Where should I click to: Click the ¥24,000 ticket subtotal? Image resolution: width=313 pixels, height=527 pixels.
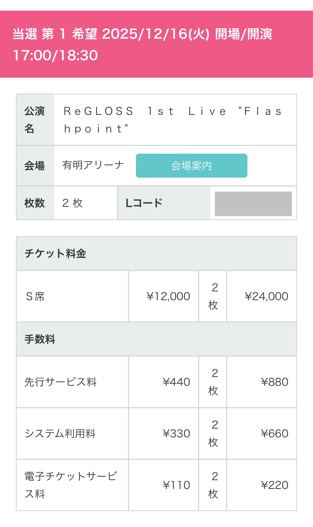266,296
